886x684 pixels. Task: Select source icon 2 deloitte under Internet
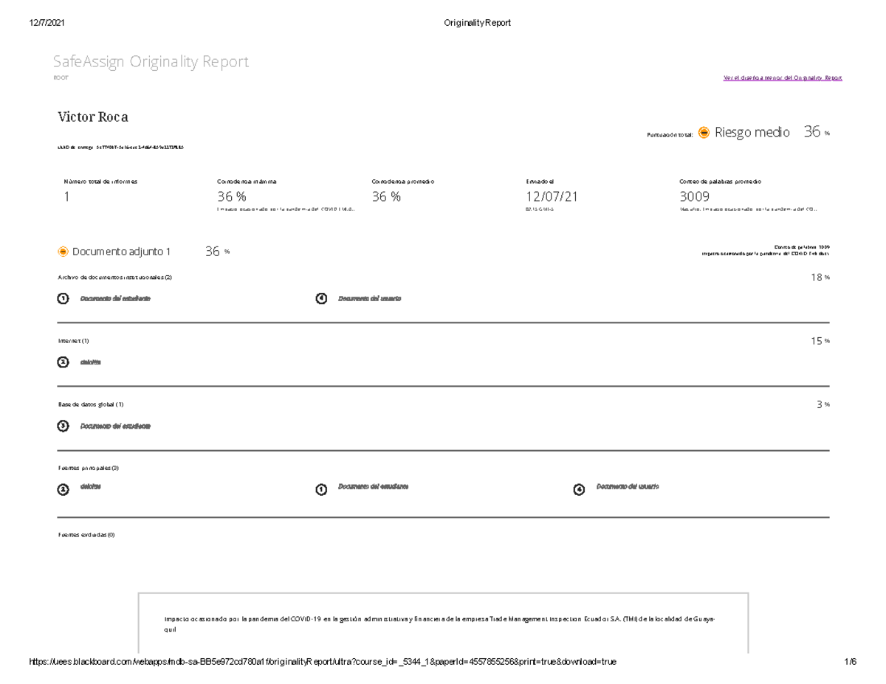[x=63, y=362]
